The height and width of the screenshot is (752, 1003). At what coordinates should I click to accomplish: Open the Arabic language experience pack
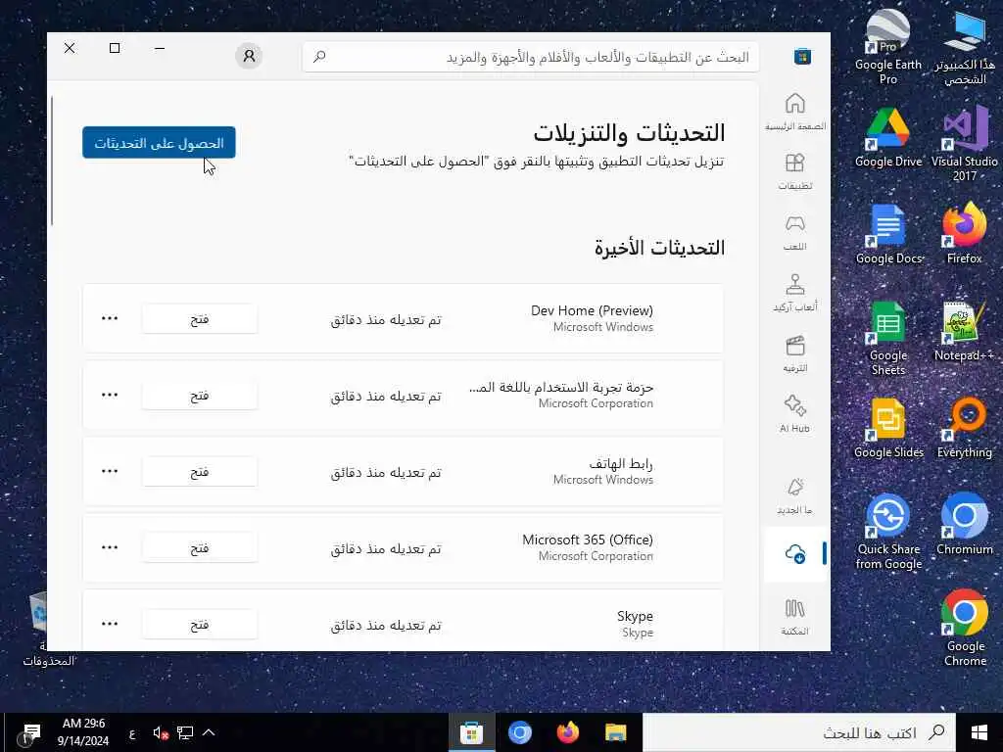coord(200,396)
